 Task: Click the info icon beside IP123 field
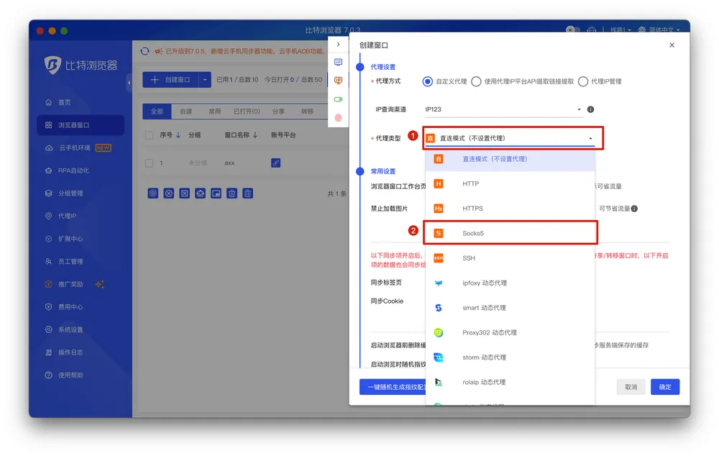point(590,110)
